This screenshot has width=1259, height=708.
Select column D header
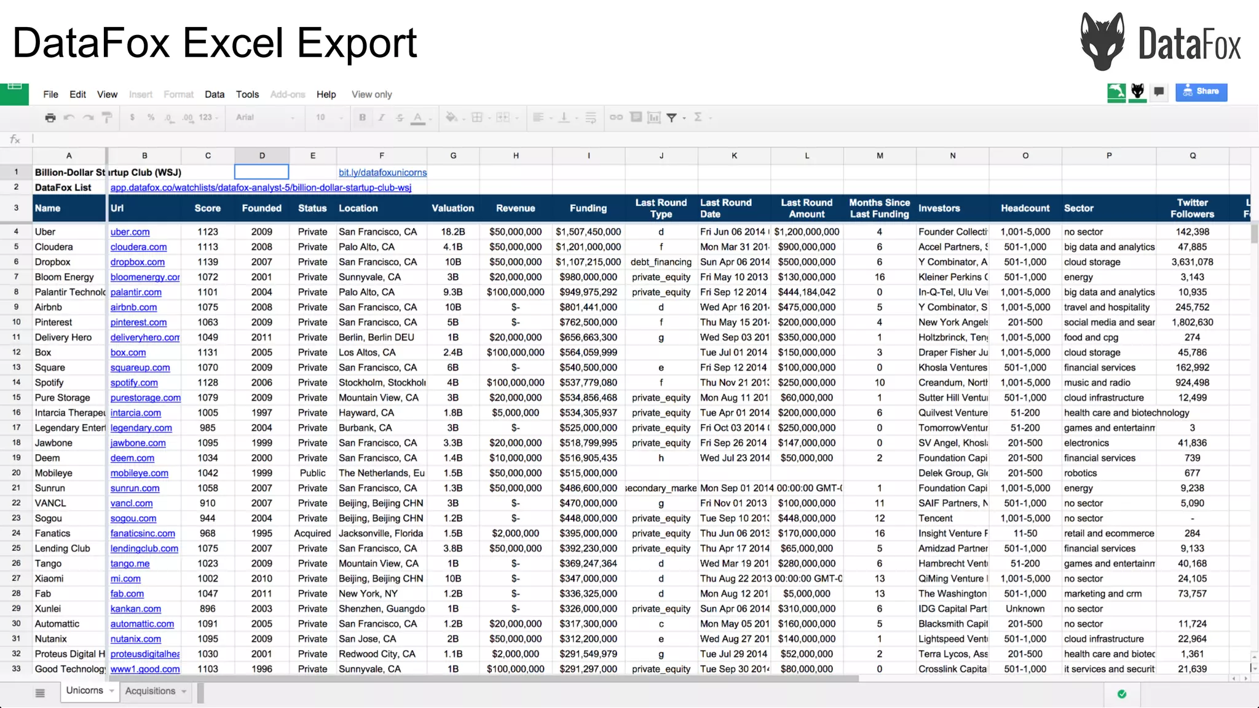262,155
